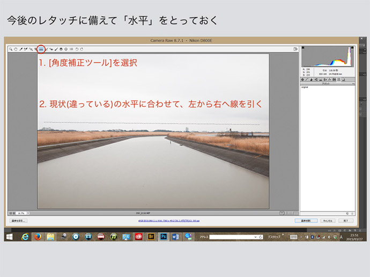Expand the taskbar address dropdown arrow
370x277 pixels.
point(255,237)
